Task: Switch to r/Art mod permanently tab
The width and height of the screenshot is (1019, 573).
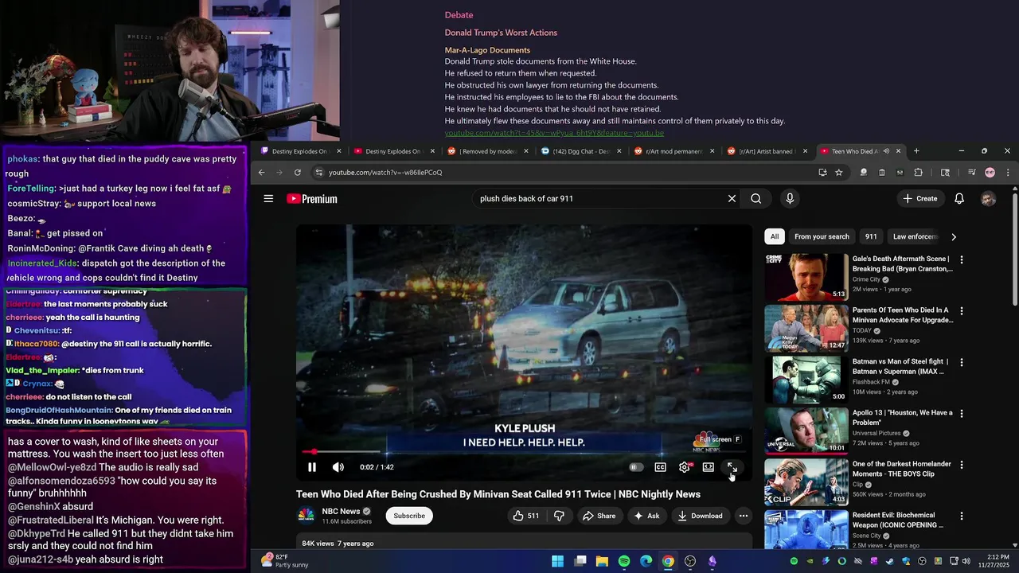Action: [x=674, y=151]
